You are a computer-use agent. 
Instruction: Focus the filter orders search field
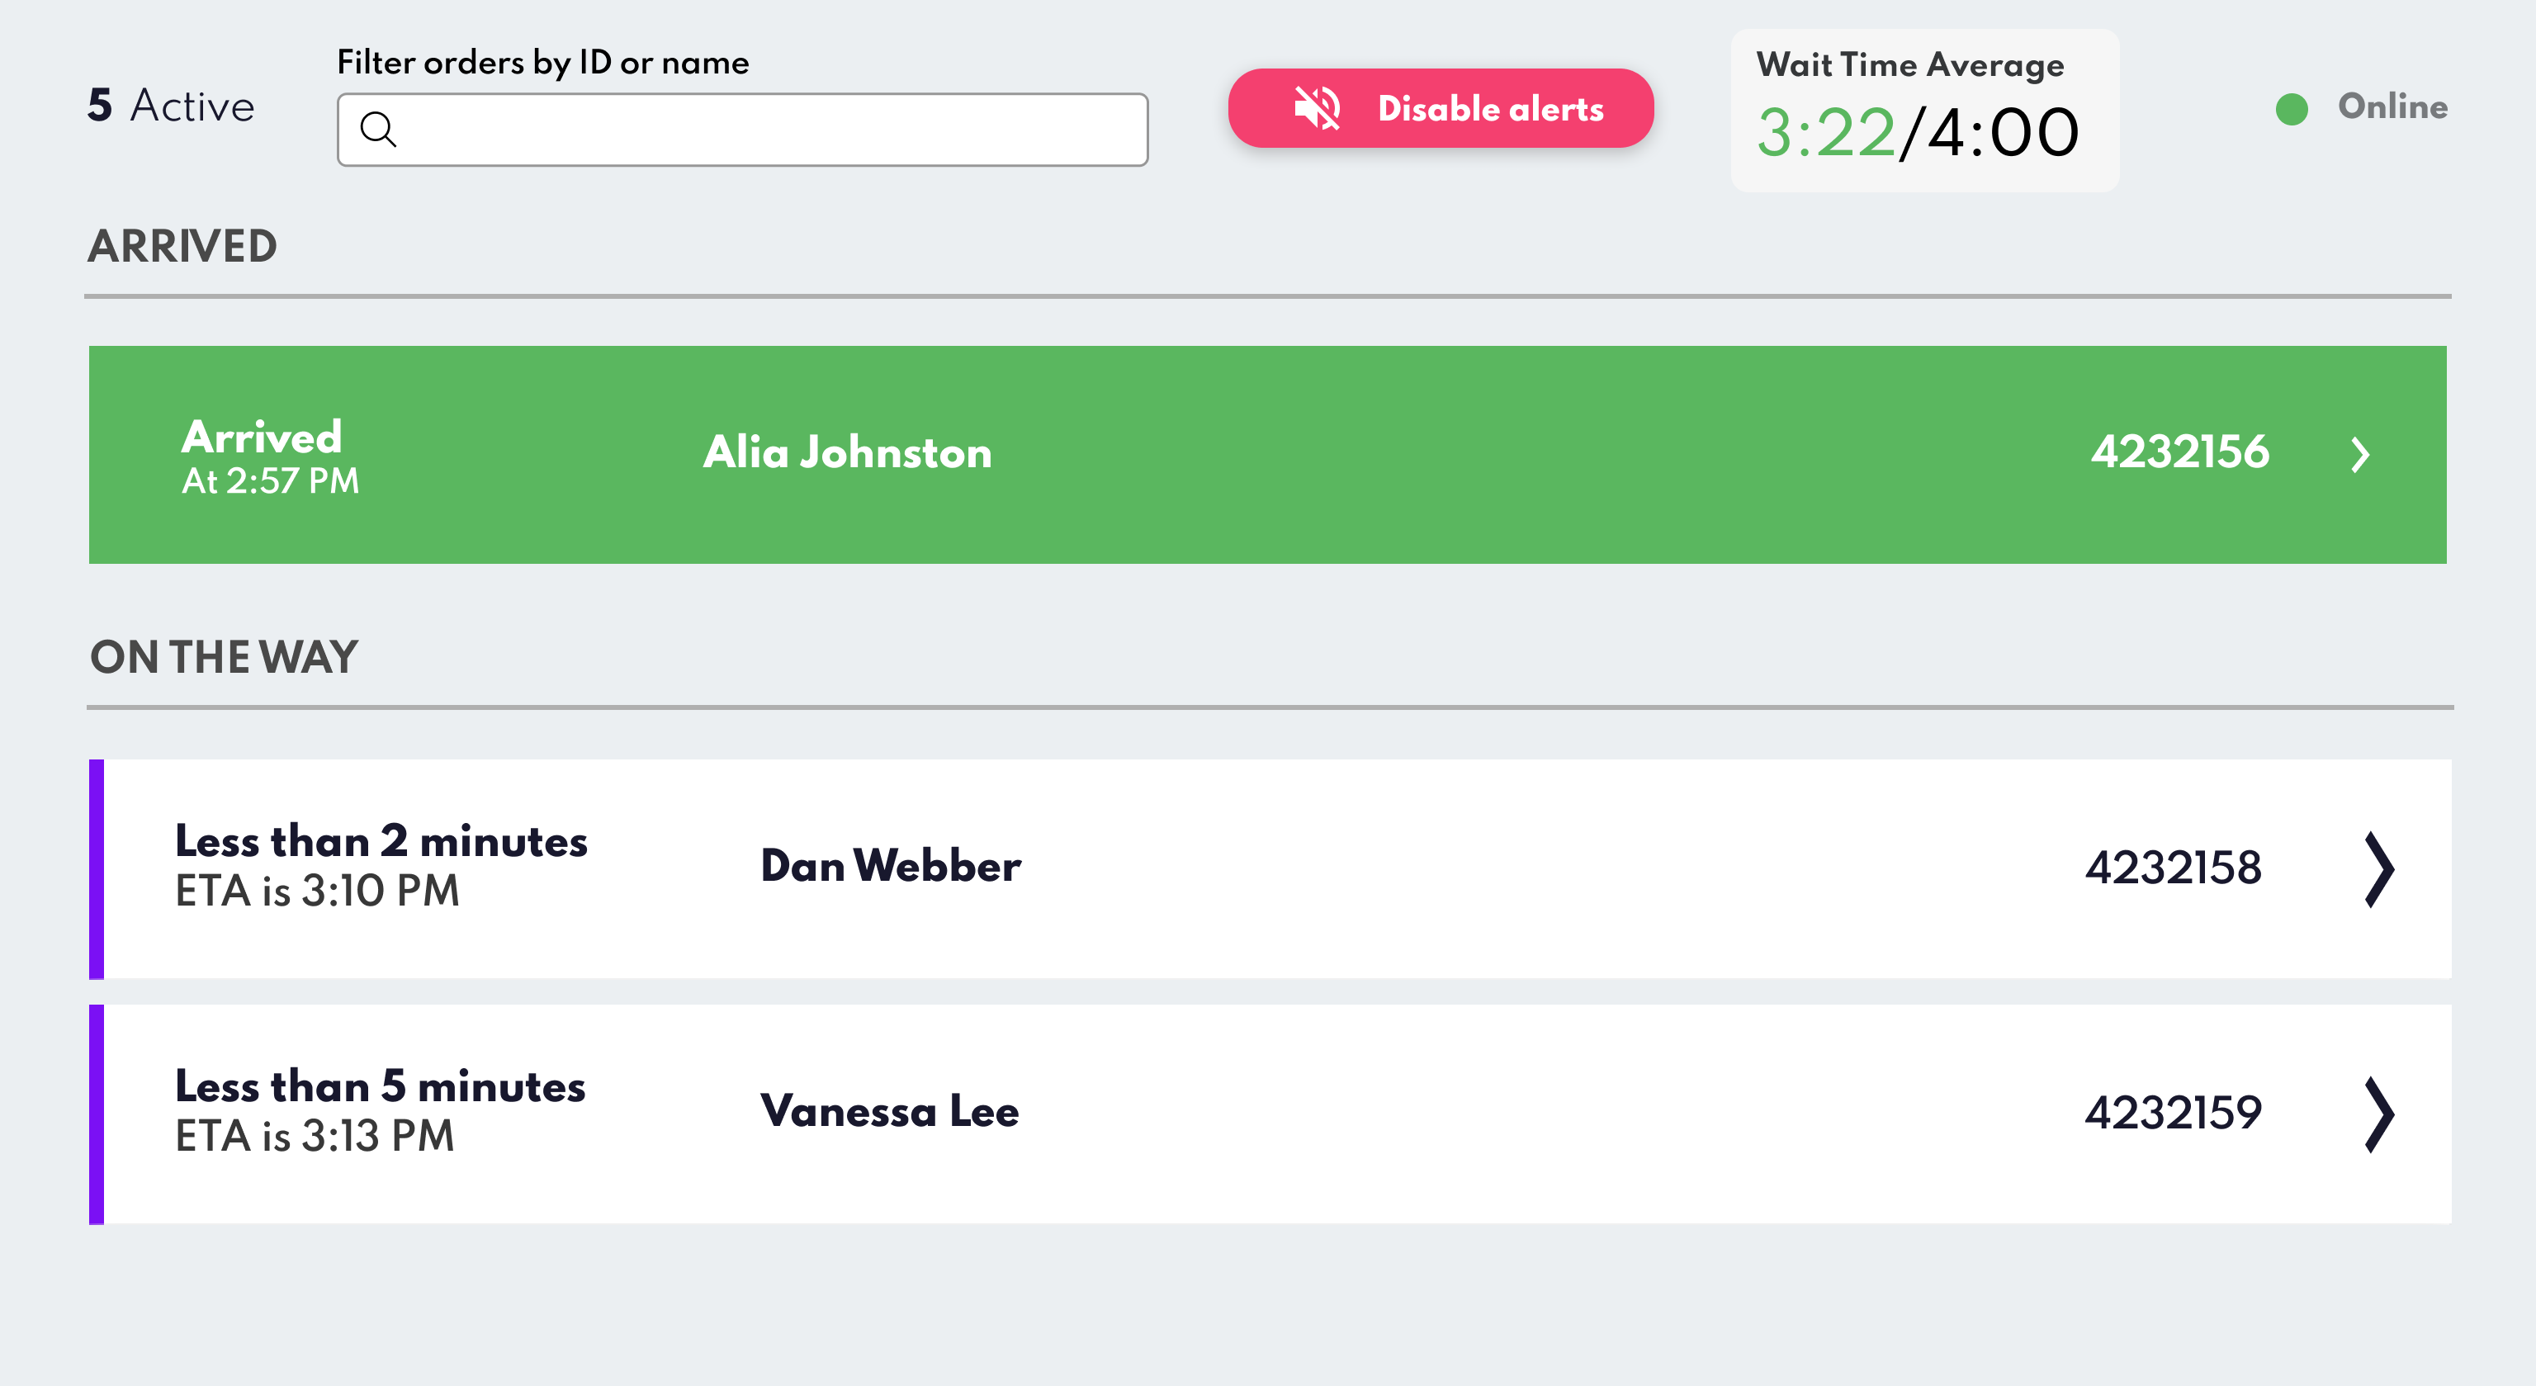(x=768, y=130)
